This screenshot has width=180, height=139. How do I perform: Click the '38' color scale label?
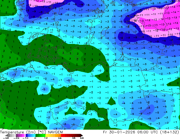click(74, 138)
